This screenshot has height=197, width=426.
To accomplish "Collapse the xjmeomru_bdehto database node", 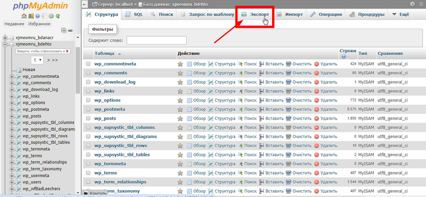I will coord(5,44).
